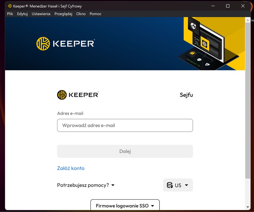Open the Pomoc menu
Viewport: 254px width, 212px height.
click(96, 14)
